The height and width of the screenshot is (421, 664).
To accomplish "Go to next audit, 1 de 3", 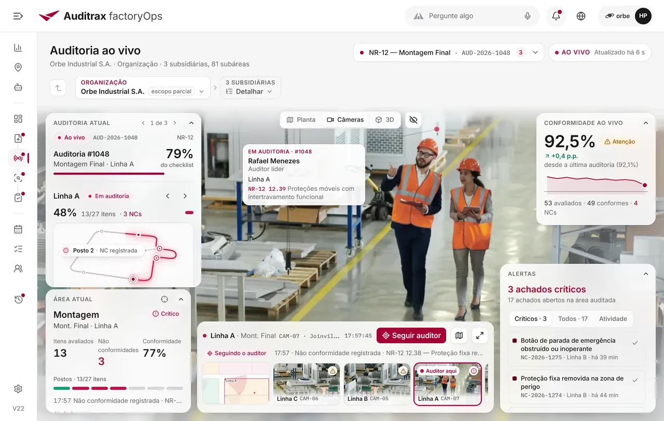I will [175, 123].
